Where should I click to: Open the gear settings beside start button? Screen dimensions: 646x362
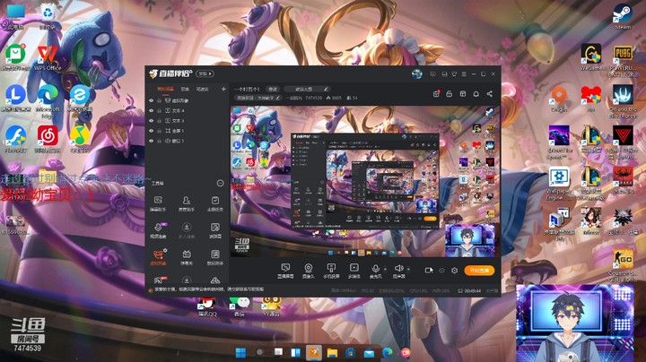click(454, 271)
